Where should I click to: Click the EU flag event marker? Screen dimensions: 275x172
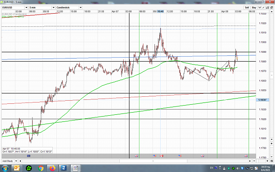click(29, 156)
